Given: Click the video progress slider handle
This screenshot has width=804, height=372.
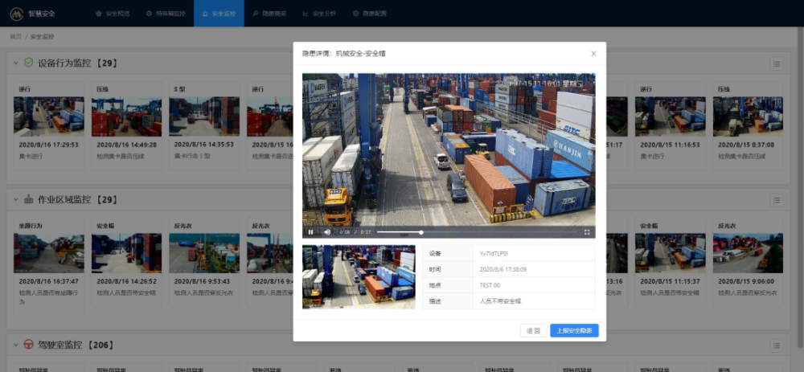Looking at the screenshot, I should tap(421, 232).
